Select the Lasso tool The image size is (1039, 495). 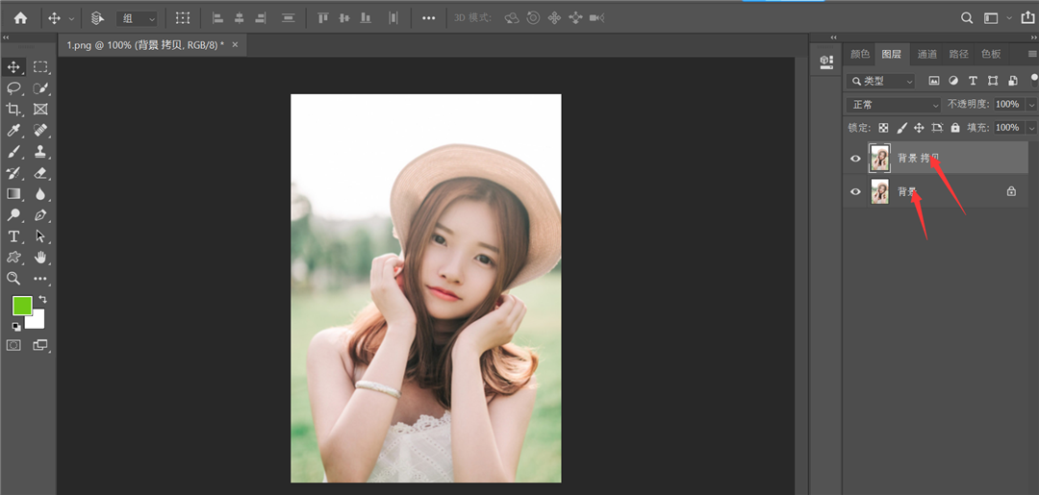[x=13, y=88]
